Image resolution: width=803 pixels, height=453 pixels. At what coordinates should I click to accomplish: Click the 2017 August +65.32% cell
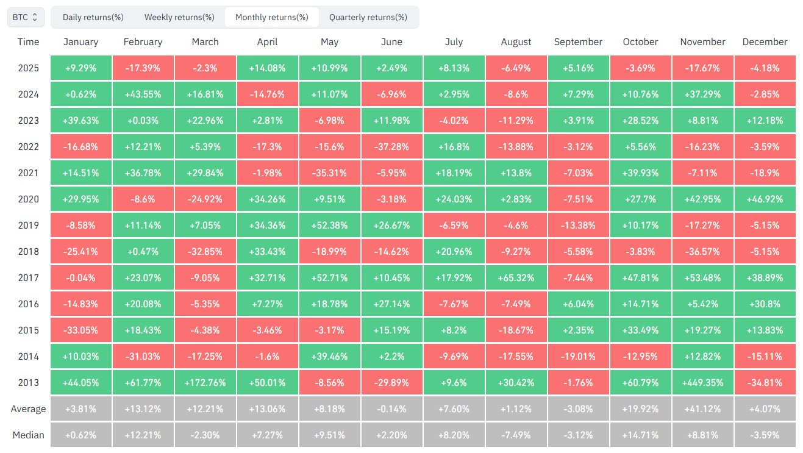516,278
